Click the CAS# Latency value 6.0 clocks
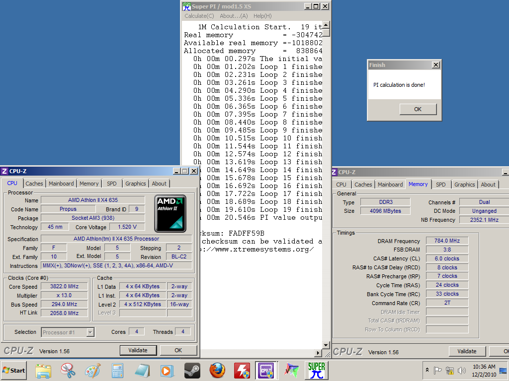Image resolution: width=509 pixels, height=381 pixels. 447,258
